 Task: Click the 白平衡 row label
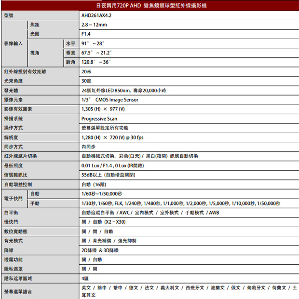(11, 213)
